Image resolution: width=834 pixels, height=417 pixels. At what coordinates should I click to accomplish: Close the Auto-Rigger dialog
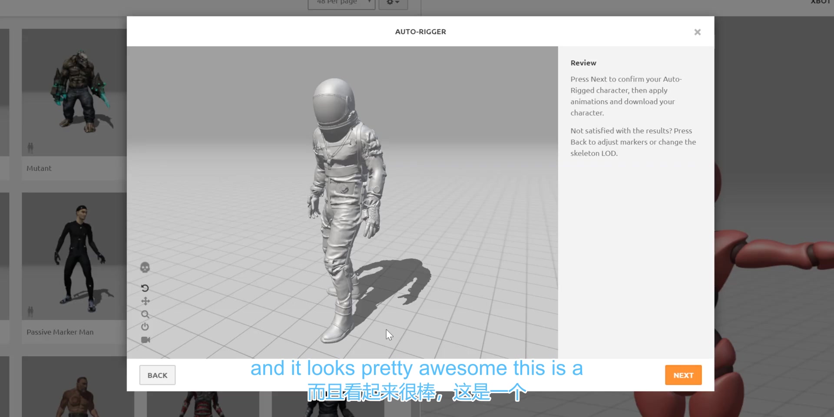[698, 32]
